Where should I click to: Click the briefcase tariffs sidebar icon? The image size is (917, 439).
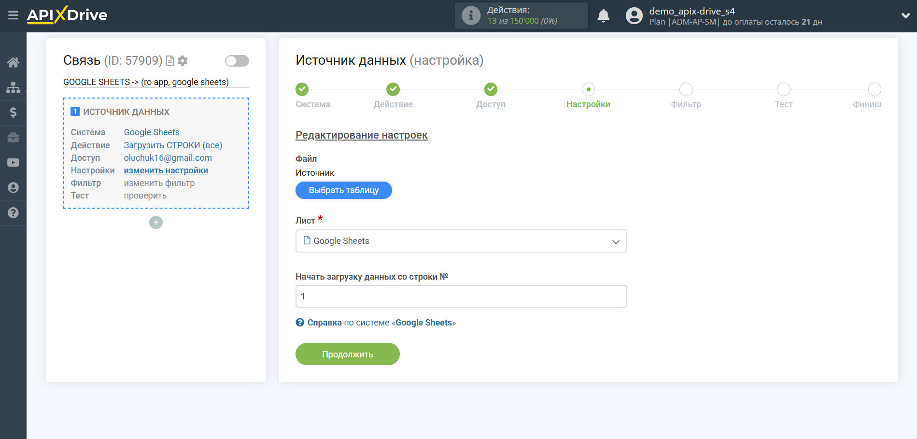(x=13, y=137)
